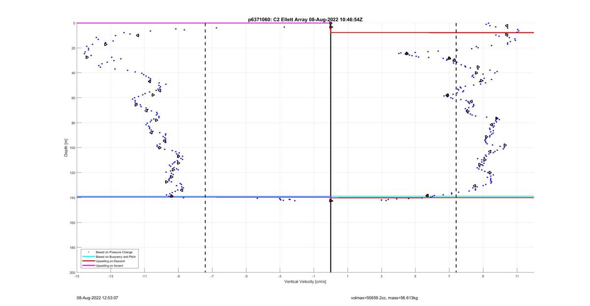Viewport: 590px width, 306px height.
Task: Click x-axis tick label 9
Action: (483, 276)
